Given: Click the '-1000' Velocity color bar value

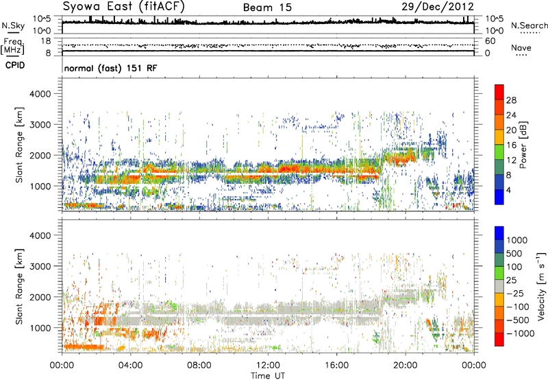Looking at the screenshot, I should coord(521,333).
